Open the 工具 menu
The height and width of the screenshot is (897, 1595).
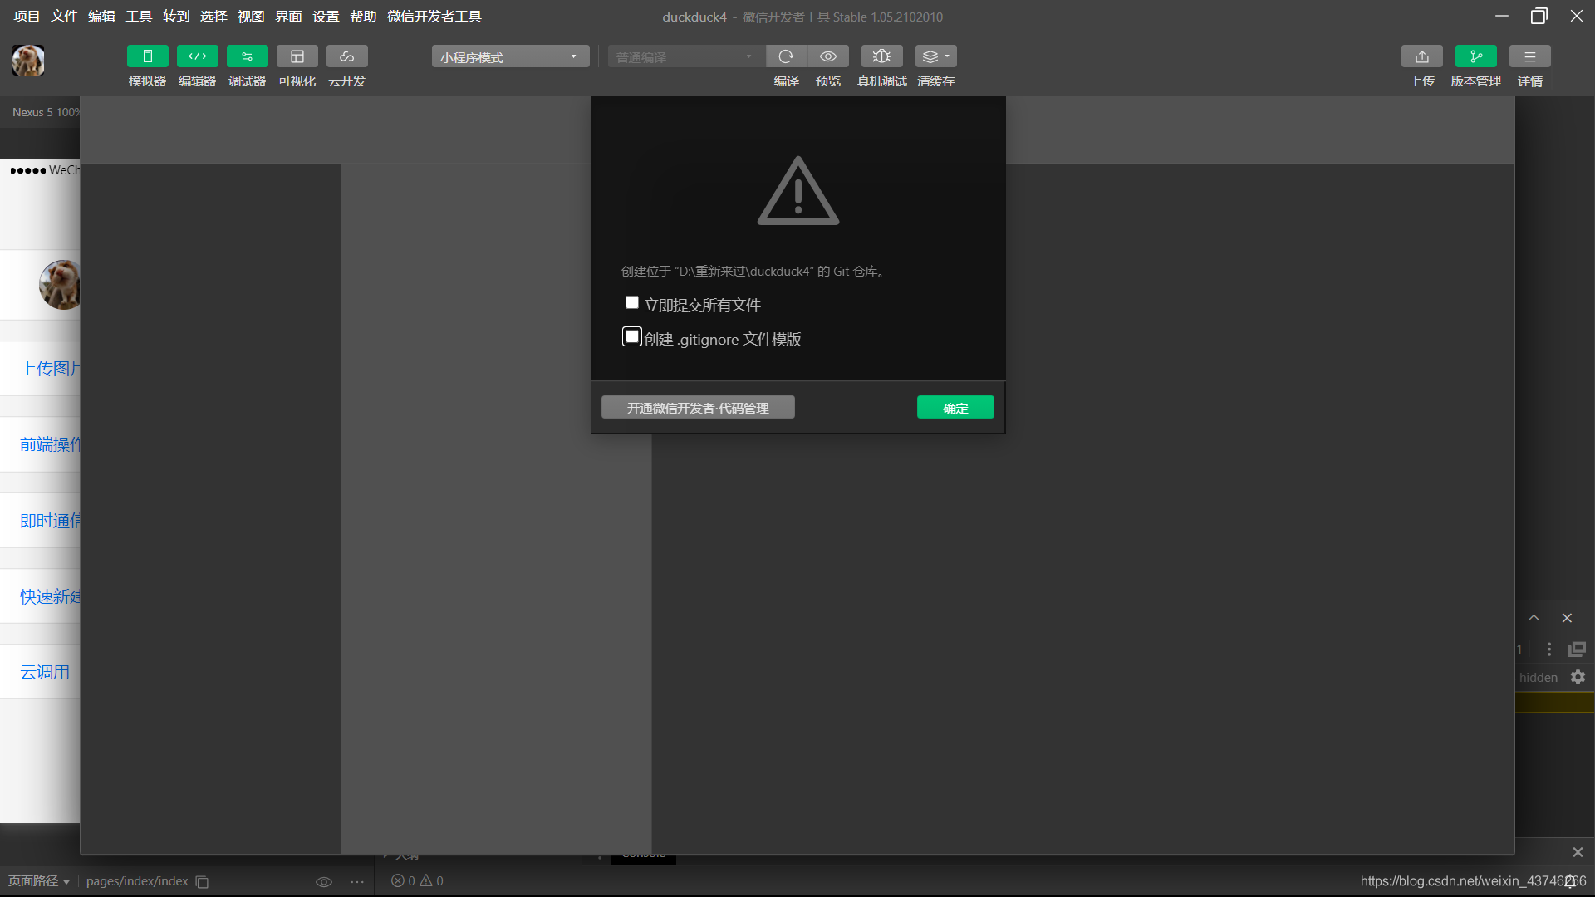coord(139,17)
